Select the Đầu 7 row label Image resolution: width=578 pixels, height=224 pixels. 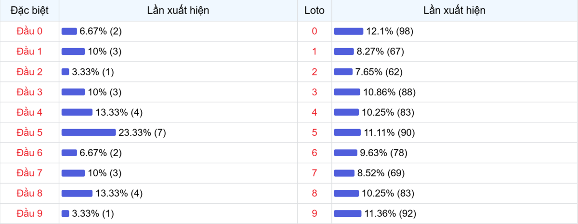point(29,173)
